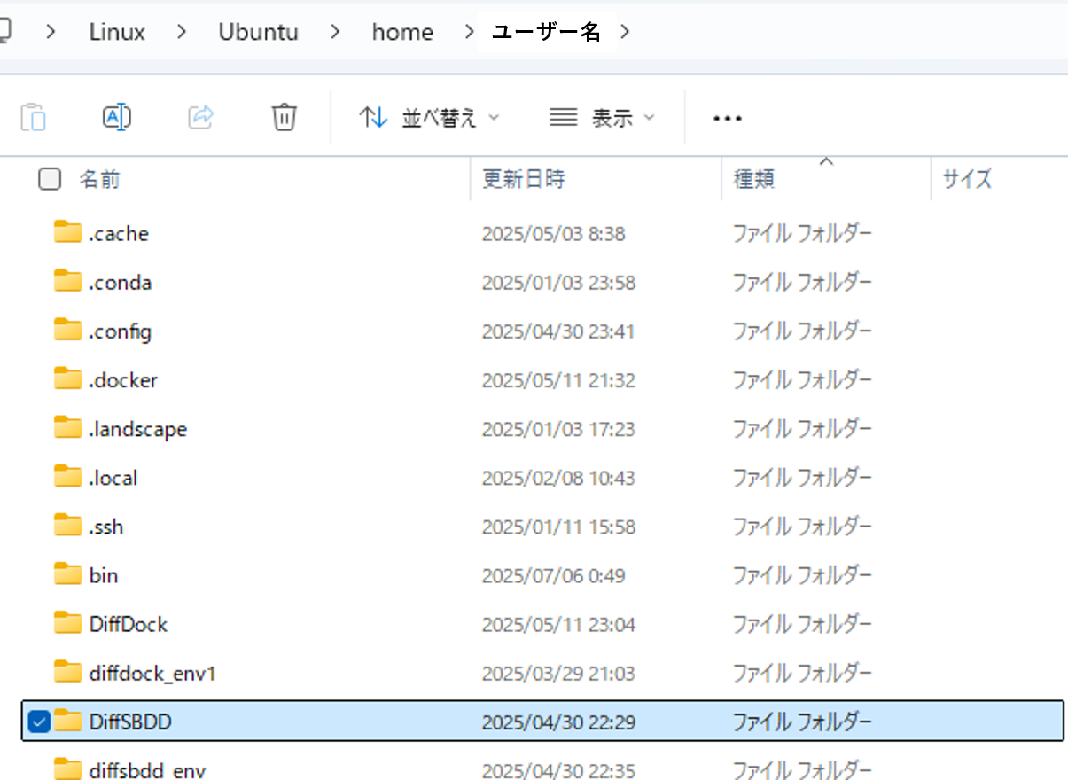Click the chevron after the Ubuntu breadcrumb
Image resolution: width=1068 pixels, height=780 pixels.
tap(334, 31)
